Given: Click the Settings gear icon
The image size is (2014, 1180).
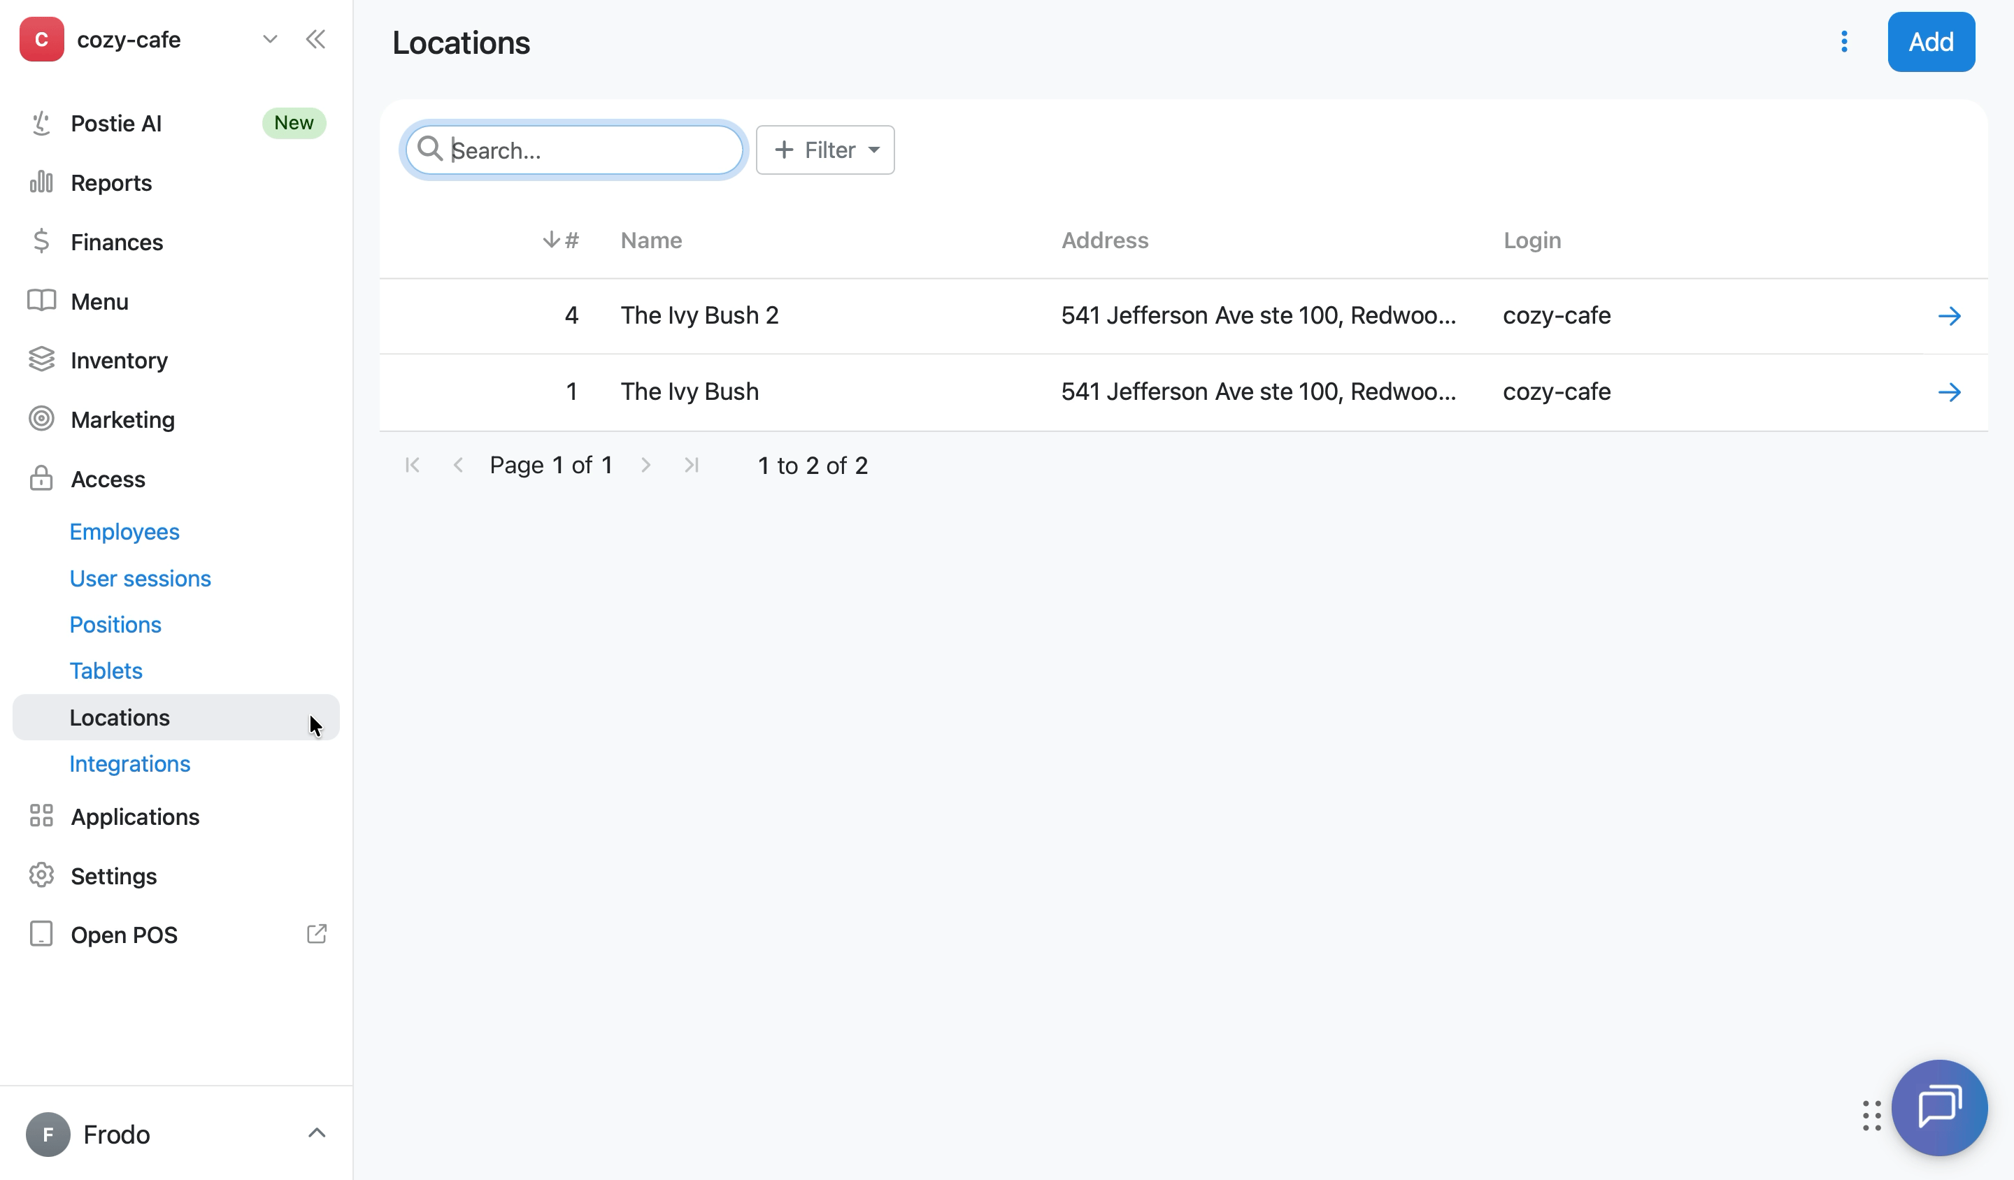Looking at the screenshot, I should coord(41,875).
